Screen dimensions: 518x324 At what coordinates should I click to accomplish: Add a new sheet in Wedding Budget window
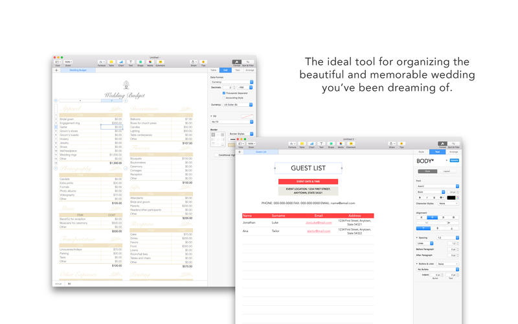pyautogui.click(x=56, y=70)
